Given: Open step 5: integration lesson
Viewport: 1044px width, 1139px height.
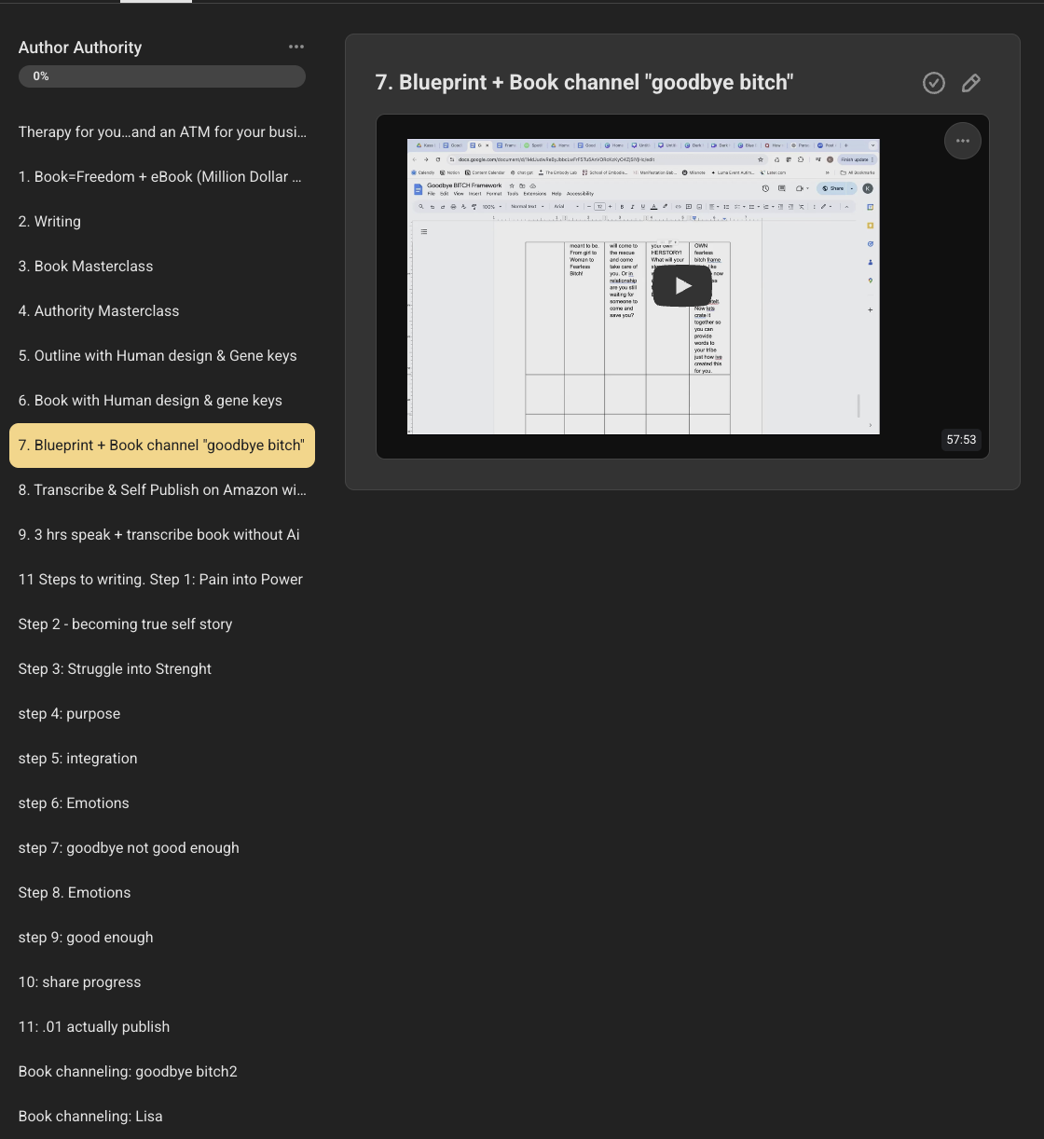Looking at the screenshot, I should [162, 759].
